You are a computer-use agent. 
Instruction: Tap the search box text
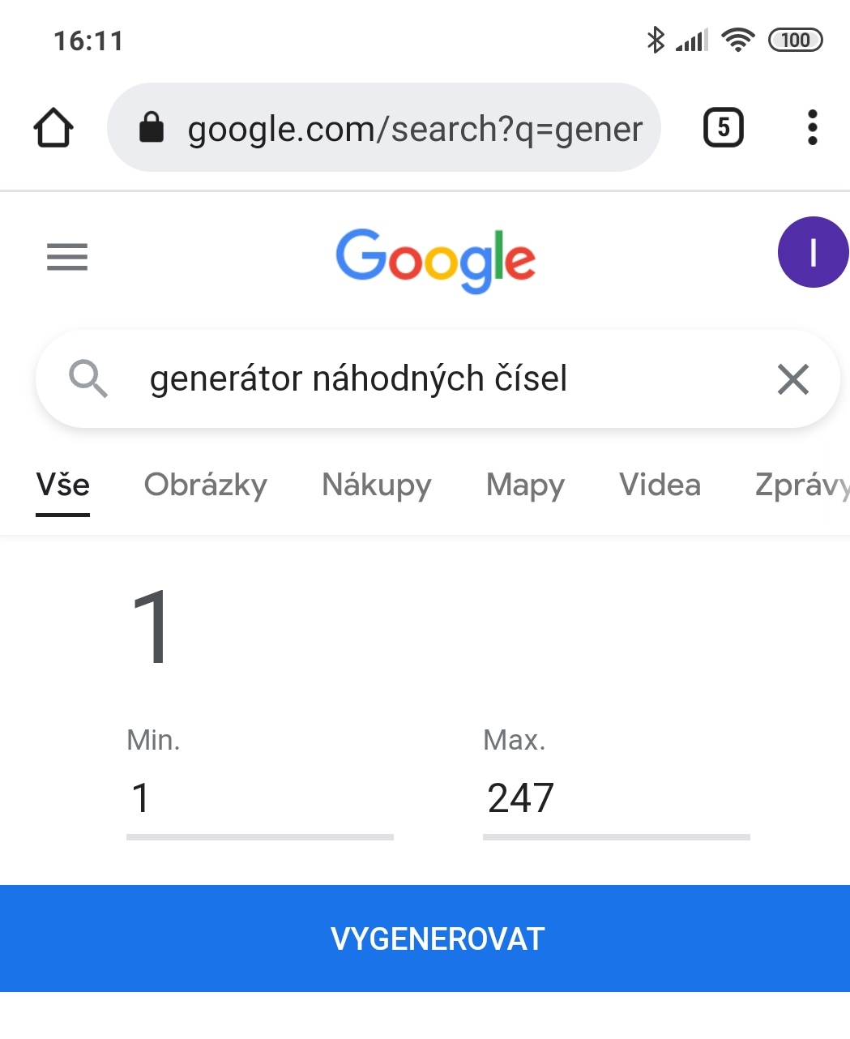(358, 379)
